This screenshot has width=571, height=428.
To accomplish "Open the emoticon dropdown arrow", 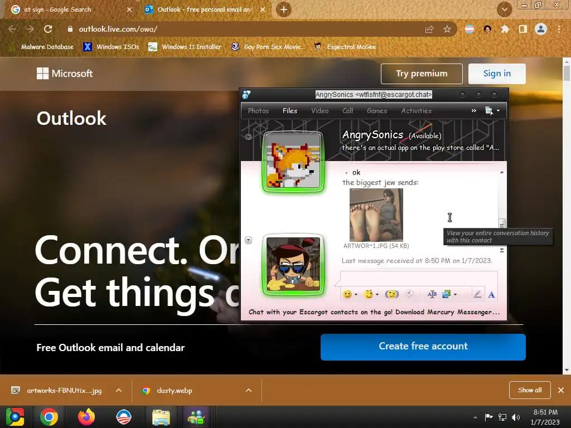I will pyautogui.click(x=356, y=294).
